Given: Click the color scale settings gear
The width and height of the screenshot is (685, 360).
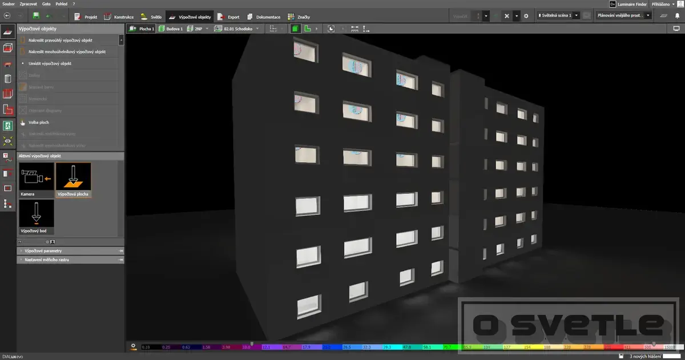Looking at the screenshot, I should point(133,346).
